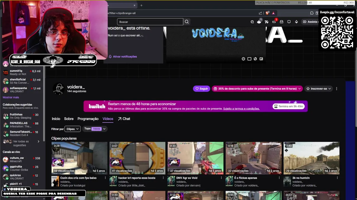Screen dimensions: 357x200
Task: Focus the Buscar search field
Action: coord(150,22)
